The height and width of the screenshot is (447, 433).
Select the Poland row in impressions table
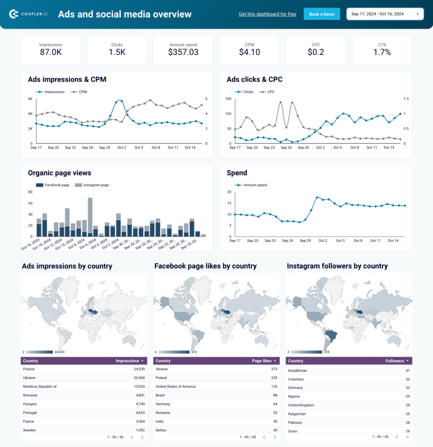pyautogui.click(x=83, y=369)
